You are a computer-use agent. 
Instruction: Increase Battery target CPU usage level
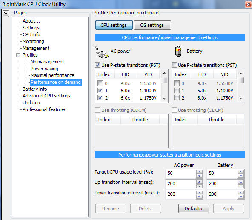pos(241,171)
